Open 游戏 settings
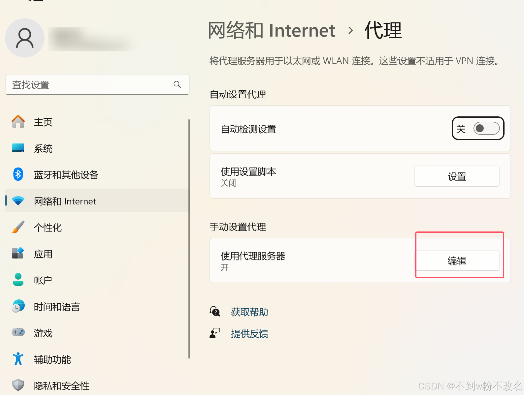Viewport: 524px width, 395px height. pos(97,333)
